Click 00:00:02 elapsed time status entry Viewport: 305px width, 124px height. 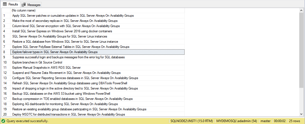point(280,121)
